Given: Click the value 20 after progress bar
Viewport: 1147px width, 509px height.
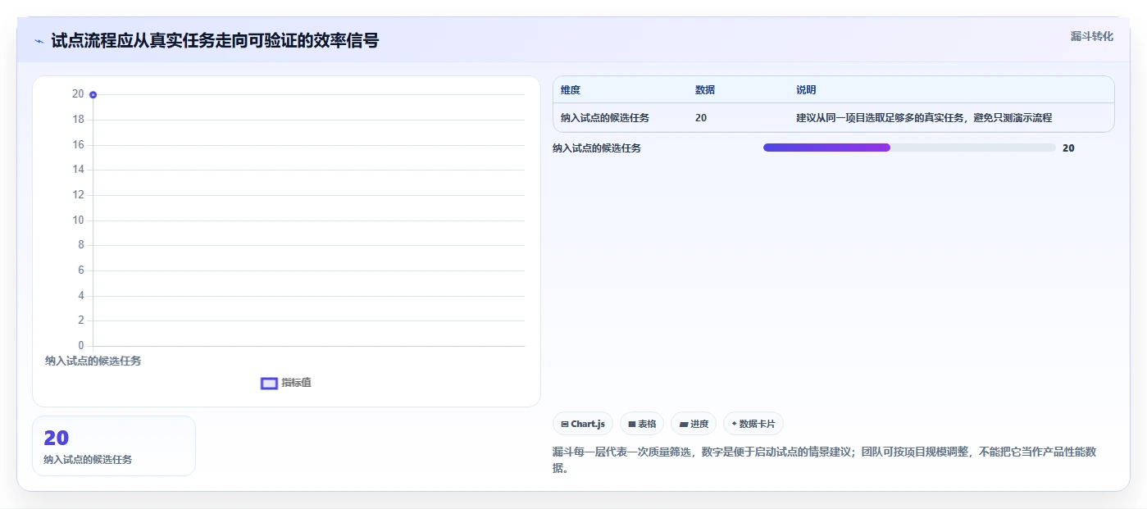Looking at the screenshot, I should pyautogui.click(x=1068, y=148).
